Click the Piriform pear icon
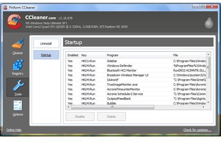The width and height of the screenshot is (221, 142). [x=209, y=22]
